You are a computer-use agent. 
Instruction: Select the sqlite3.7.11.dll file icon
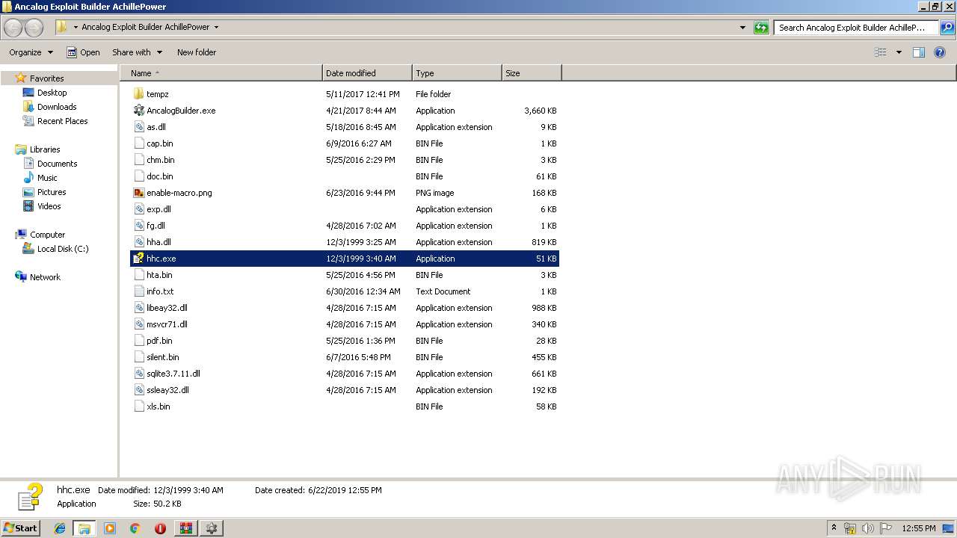[x=138, y=374]
